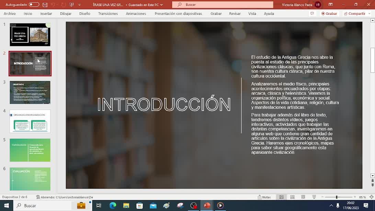Click paragraph starting 'Para trabajar además'
The image size is (375, 211).
point(292,134)
